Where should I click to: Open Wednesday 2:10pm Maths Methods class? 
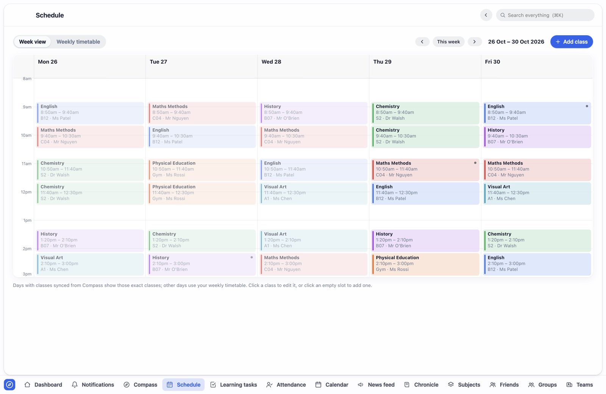pyautogui.click(x=314, y=264)
